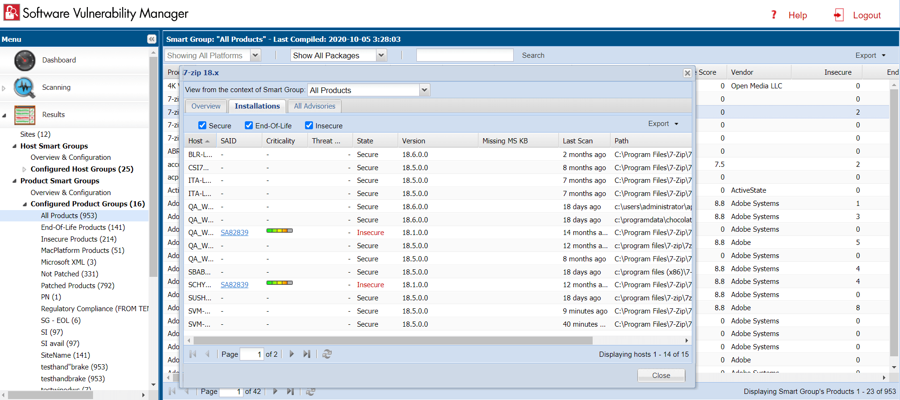Close the 7-zip 18.x dialog with X
The width and height of the screenshot is (900, 400).
pyautogui.click(x=687, y=73)
